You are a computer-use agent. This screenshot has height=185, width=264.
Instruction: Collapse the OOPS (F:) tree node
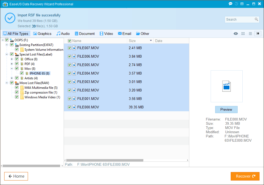pyautogui.click(x=3, y=40)
